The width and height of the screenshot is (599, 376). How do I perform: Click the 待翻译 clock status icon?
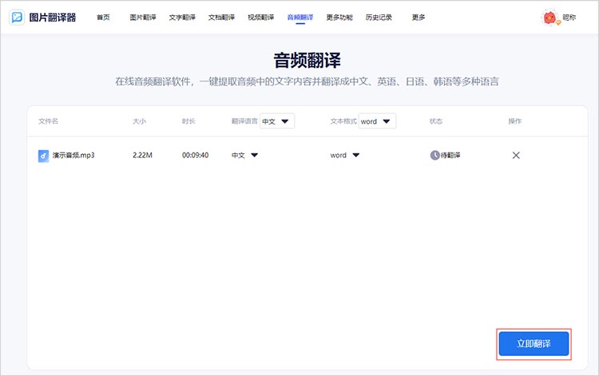point(434,155)
